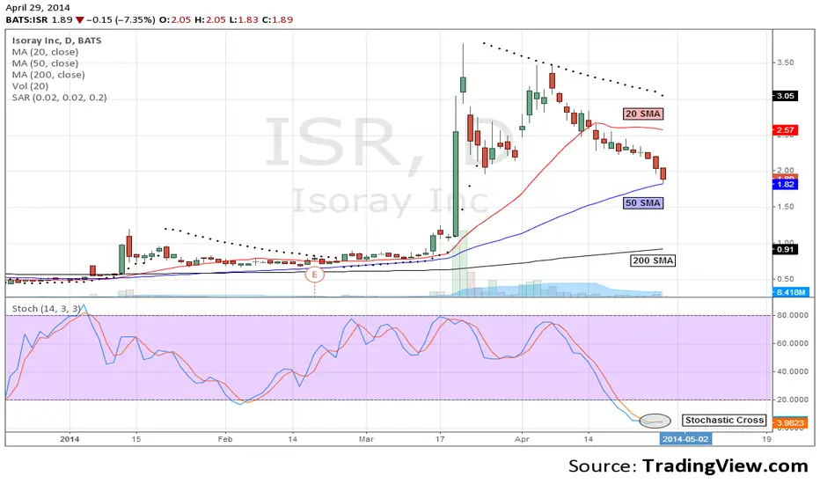Click the blue 1.82 price tag

point(785,184)
